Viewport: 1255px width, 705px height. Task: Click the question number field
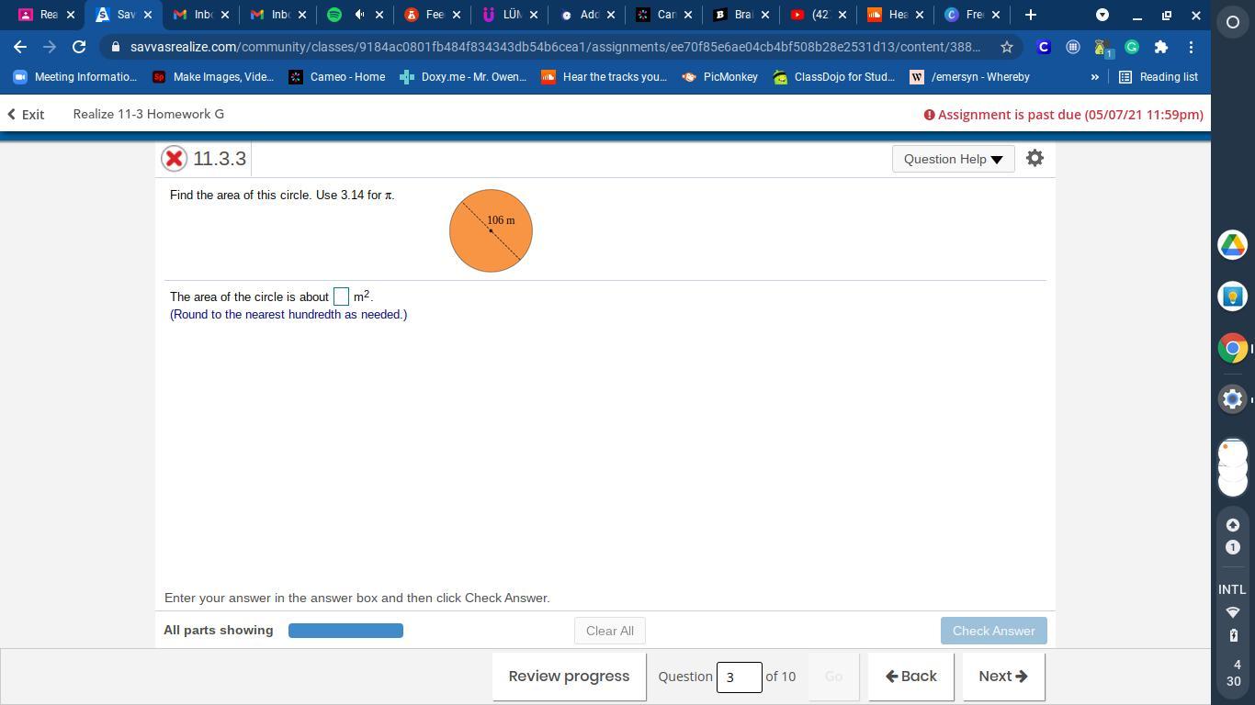(x=739, y=677)
